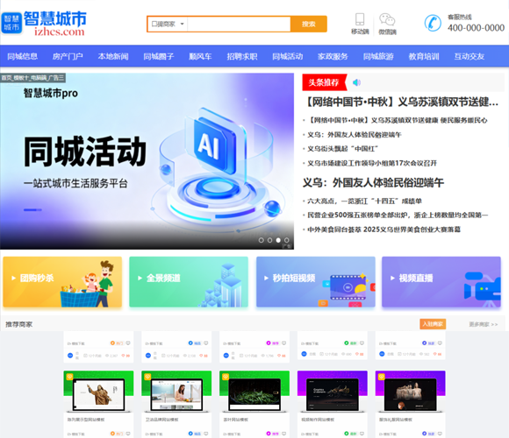Open news 民营企业500强五张榜单全部出炉
Viewport: 509px width, 438px height.
(x=398, y=215)
